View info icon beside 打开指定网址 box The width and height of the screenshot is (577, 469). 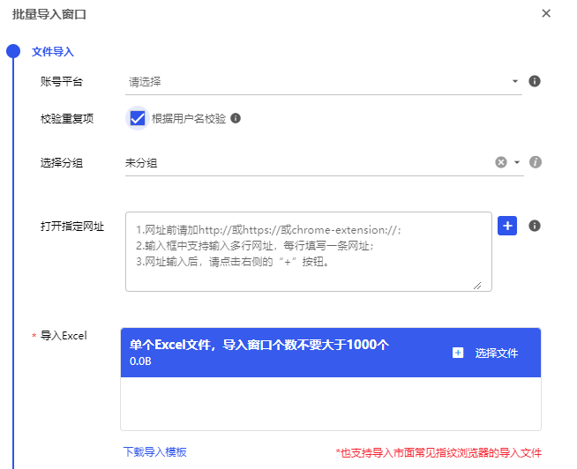pyautogui.click(x=535, y=226)
